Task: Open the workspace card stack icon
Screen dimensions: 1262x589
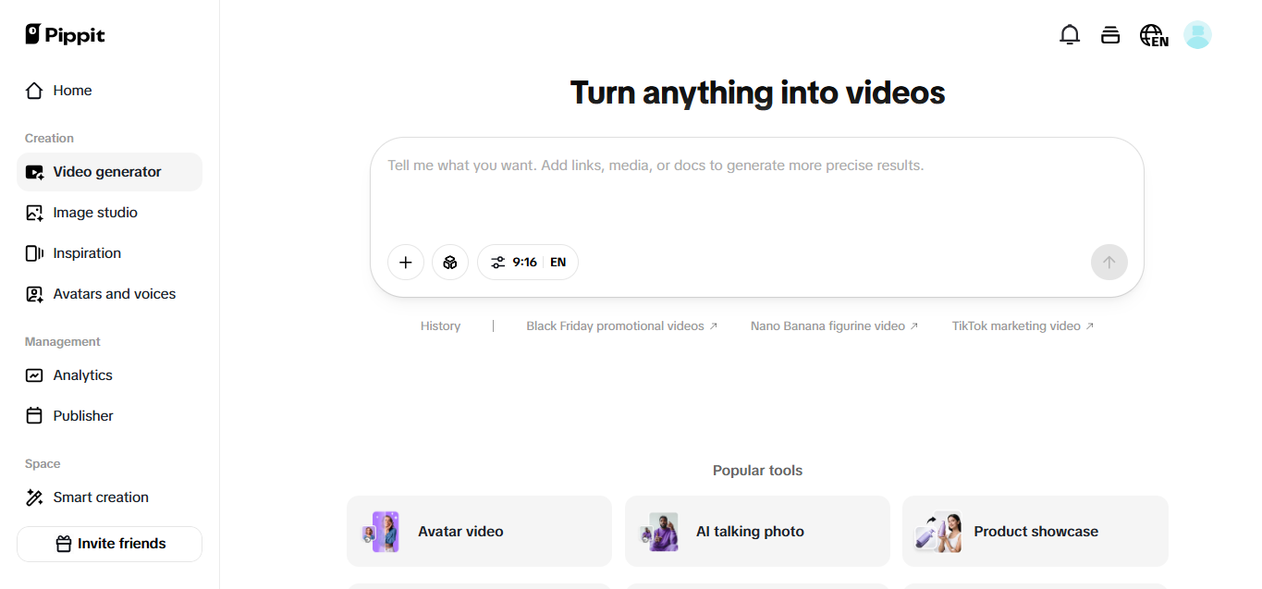Action: (x=1110, y=34)
